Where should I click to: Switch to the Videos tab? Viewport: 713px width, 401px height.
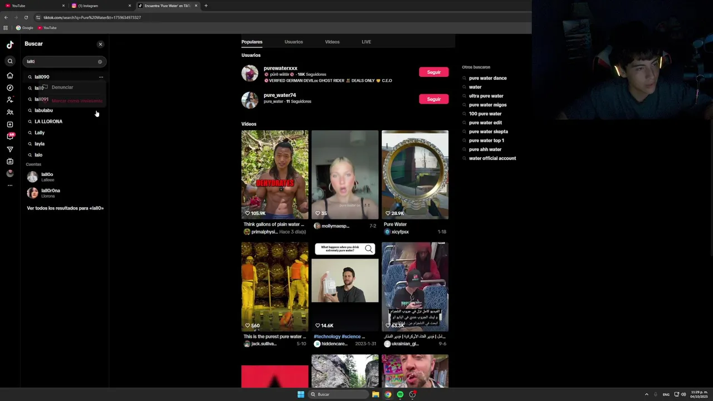click(332, 42)
